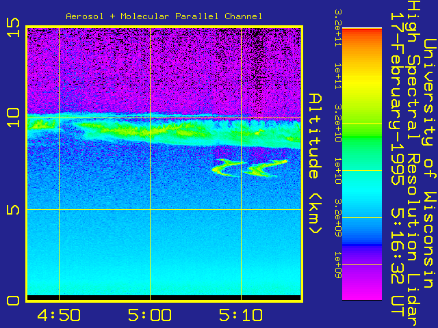Click the 'Altitude (km)' axis title
The height and width of the screenshot is (328, 438).
click(315, 164)
